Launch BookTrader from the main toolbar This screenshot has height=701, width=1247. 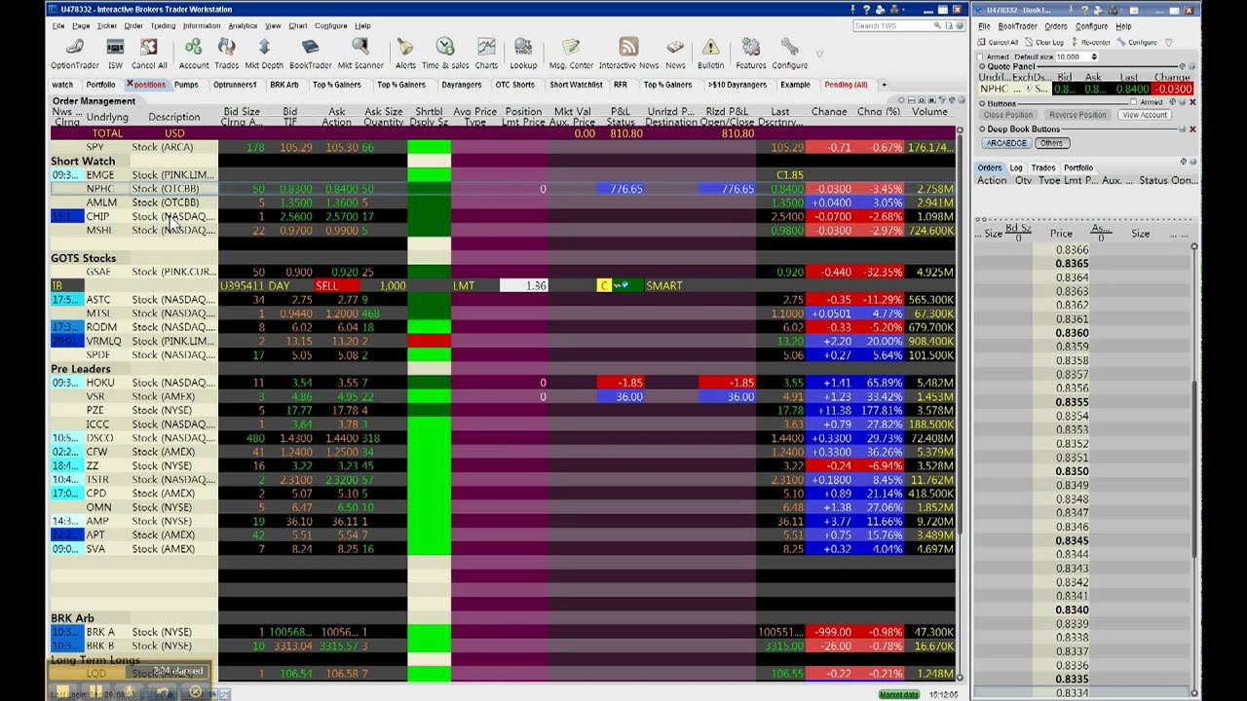coord(310,54)
